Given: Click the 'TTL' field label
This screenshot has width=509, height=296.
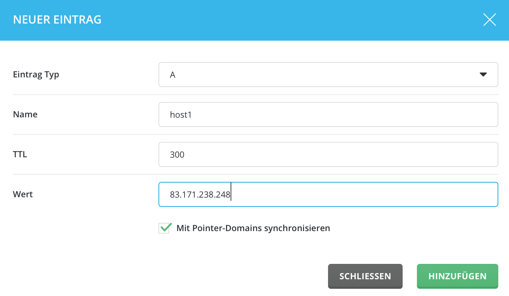Looking at the screenshot, I should (20, 154).
